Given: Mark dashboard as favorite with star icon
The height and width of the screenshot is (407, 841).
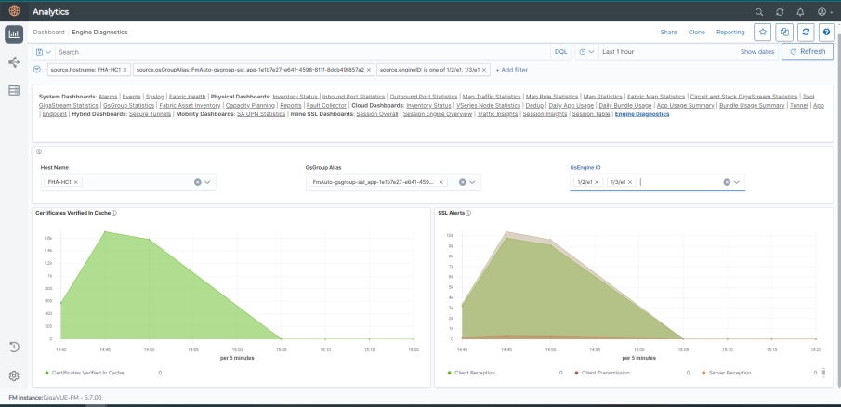Looking at the screenshot, I should click(762, 32).
